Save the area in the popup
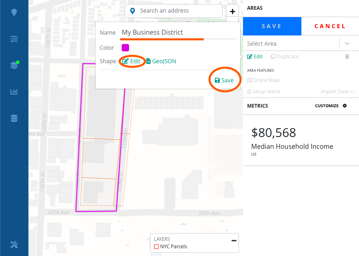Image resolution: width=359 pixels, height=256 pixels. (224, 80)
